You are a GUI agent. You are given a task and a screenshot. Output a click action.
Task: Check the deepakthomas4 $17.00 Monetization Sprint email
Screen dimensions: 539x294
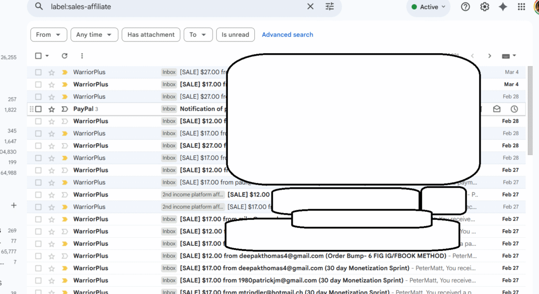[38, 268]
